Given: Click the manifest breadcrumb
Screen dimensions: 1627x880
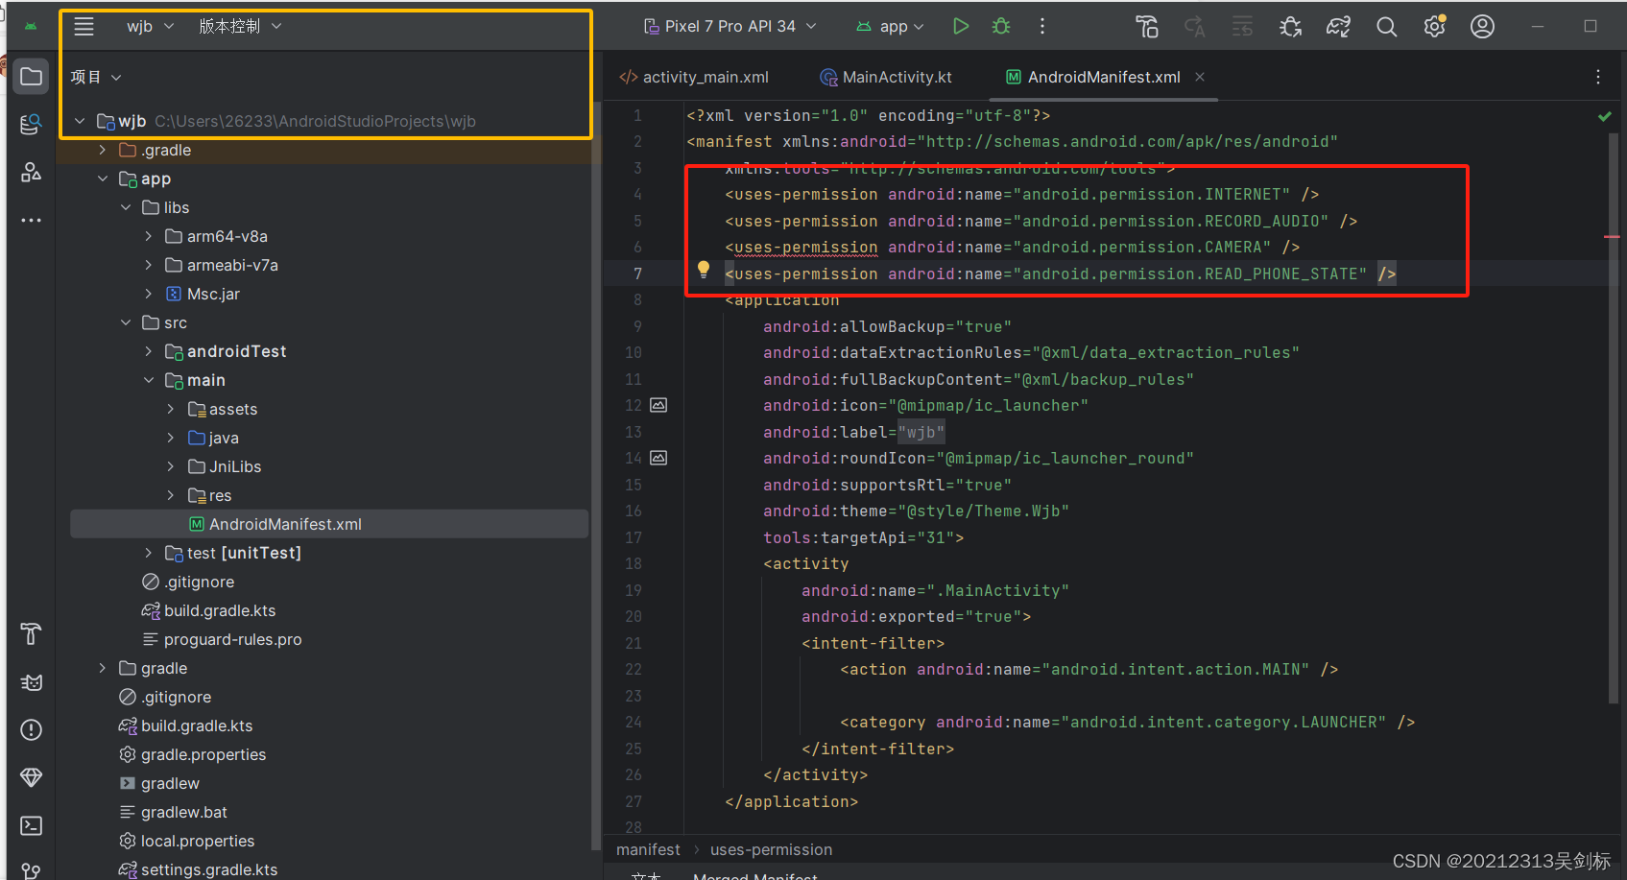Looking at the screenshot, I should coord(648,849).
